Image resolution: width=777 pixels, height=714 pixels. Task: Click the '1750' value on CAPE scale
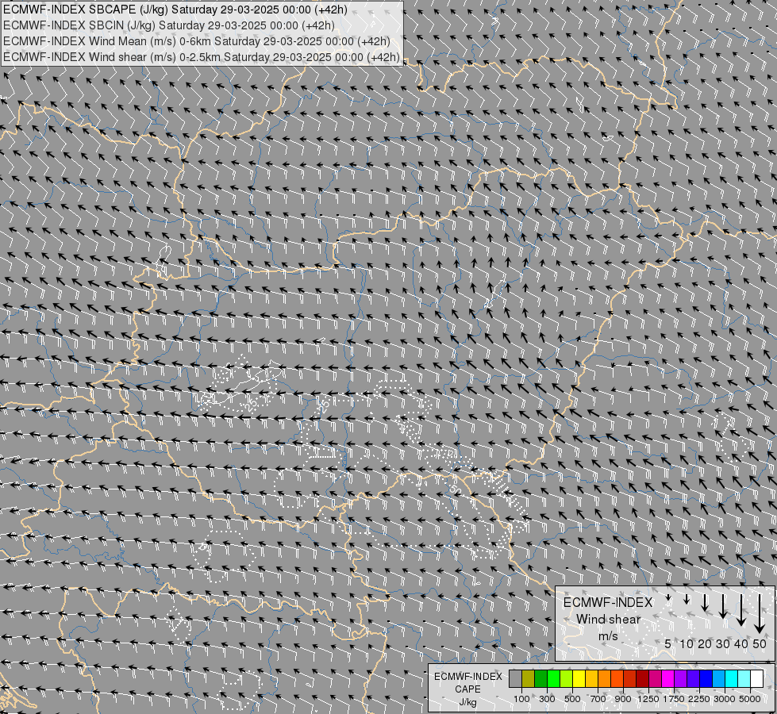tap(674, 699)
